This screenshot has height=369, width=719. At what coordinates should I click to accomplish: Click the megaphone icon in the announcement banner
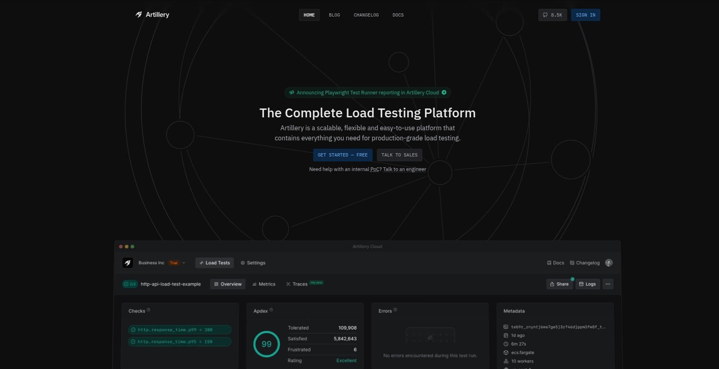tap(291, 92)
